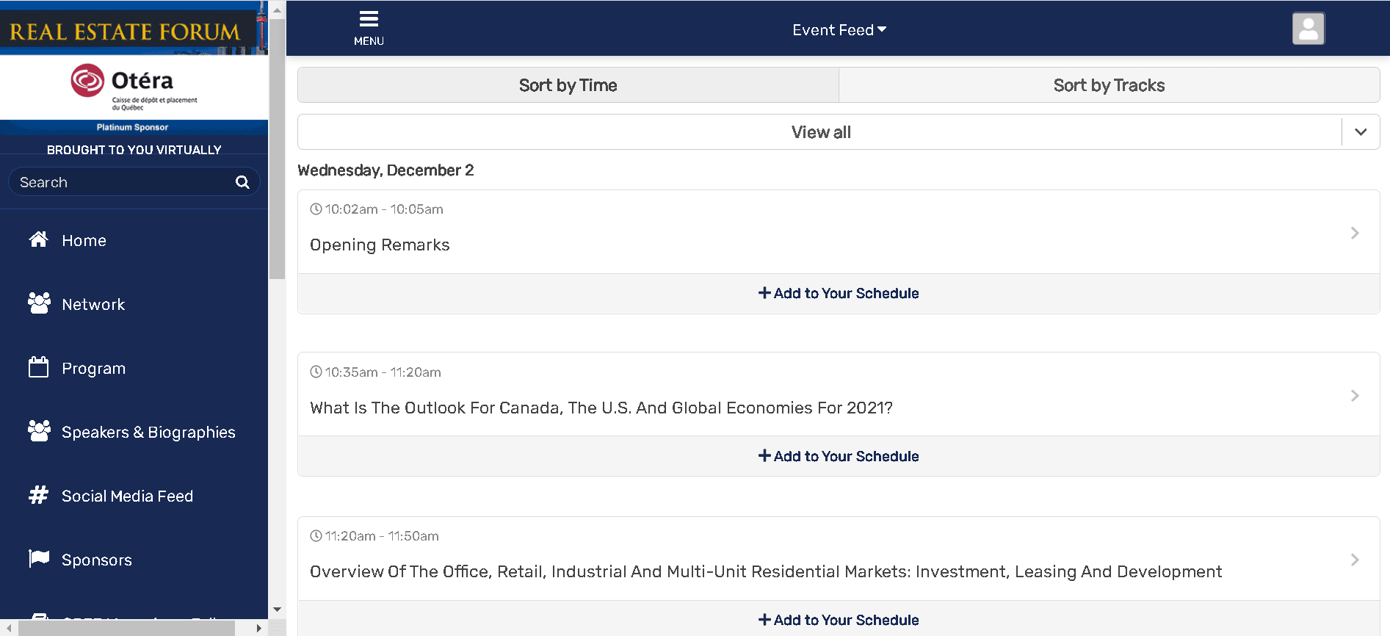This screenshot has width=1390, height=636.
Task: Click the 10:35am - 11:20am time label
Action: click(383, 372)
